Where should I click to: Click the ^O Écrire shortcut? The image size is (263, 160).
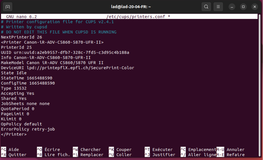coord(48,150)
